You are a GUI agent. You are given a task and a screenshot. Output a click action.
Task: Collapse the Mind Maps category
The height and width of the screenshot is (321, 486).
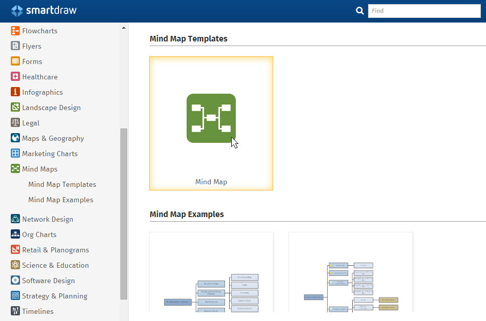(x=39, y=169)
